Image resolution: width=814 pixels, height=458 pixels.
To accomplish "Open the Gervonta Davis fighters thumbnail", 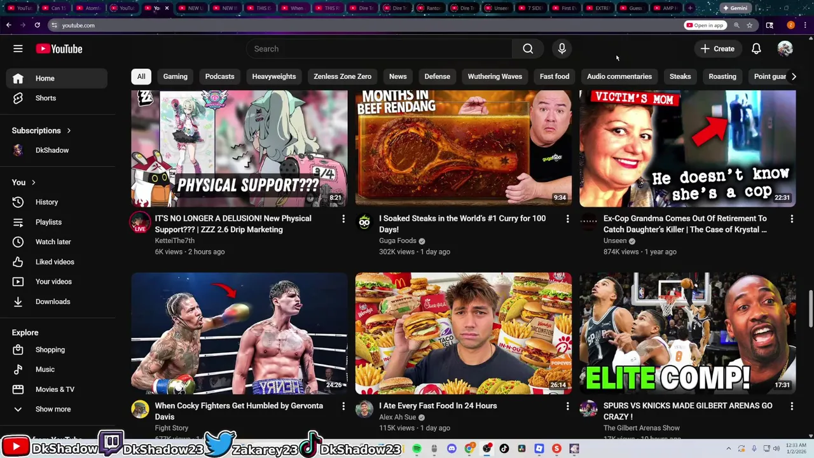I will tap(239, 333).
